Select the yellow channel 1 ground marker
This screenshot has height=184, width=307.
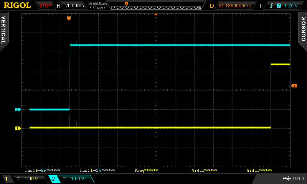[17, 128]
